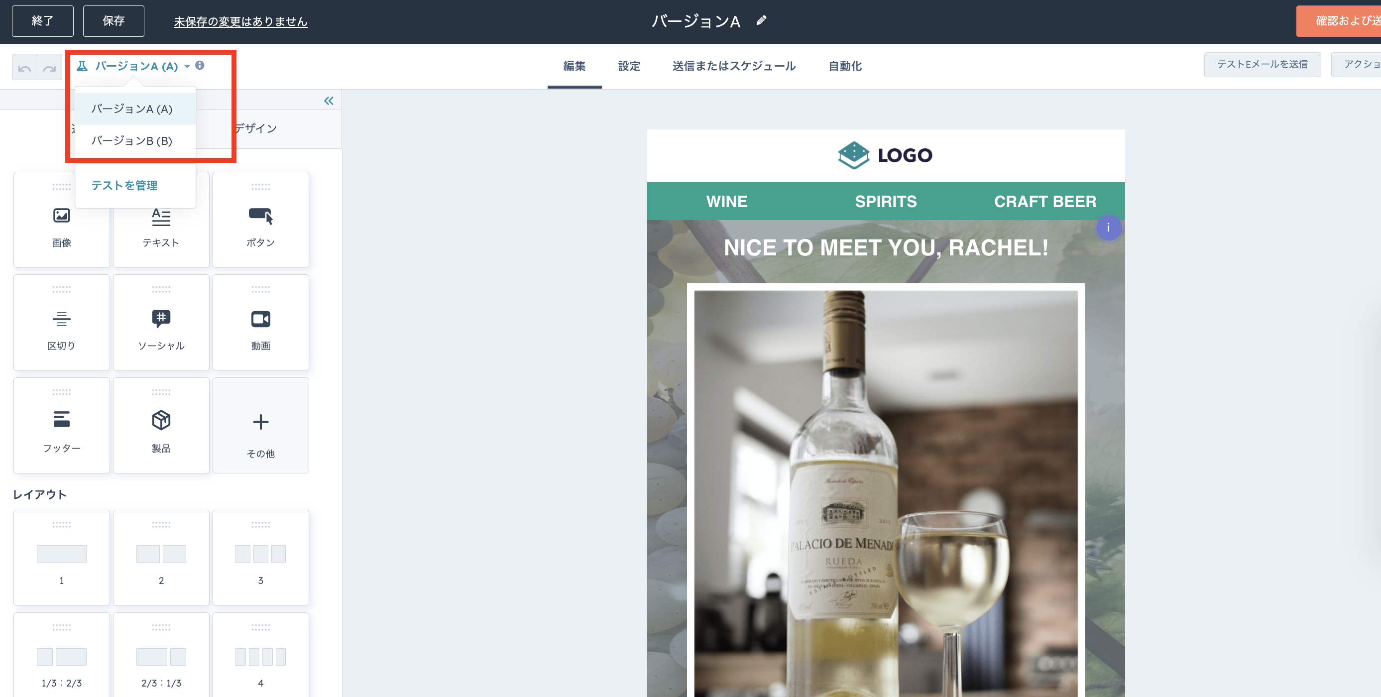Click the redo arrow icon
The image size is (1381, 697).
pos(49,68)
